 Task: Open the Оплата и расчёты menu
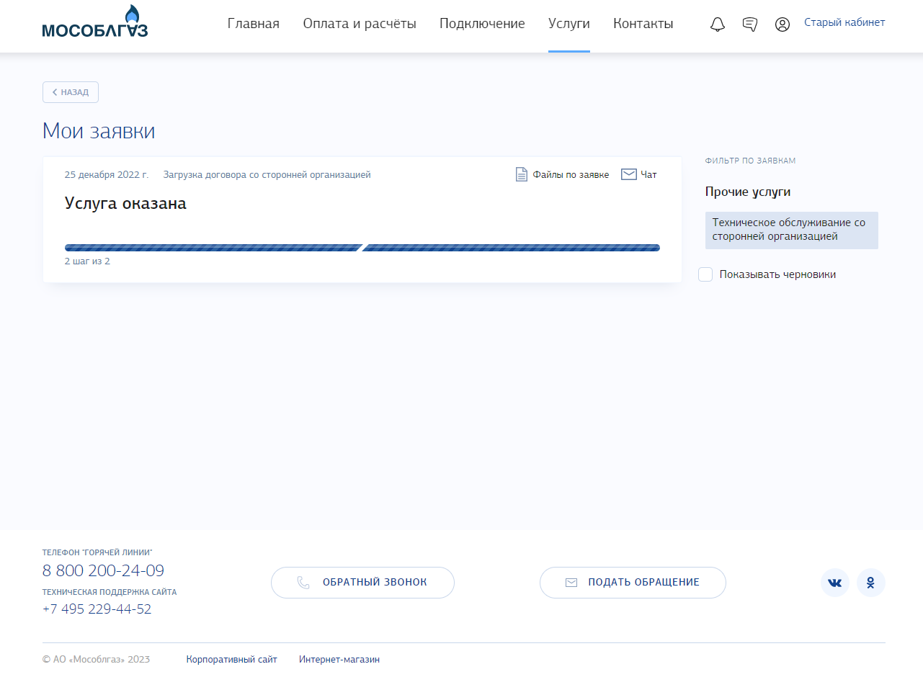coord(360,24)
